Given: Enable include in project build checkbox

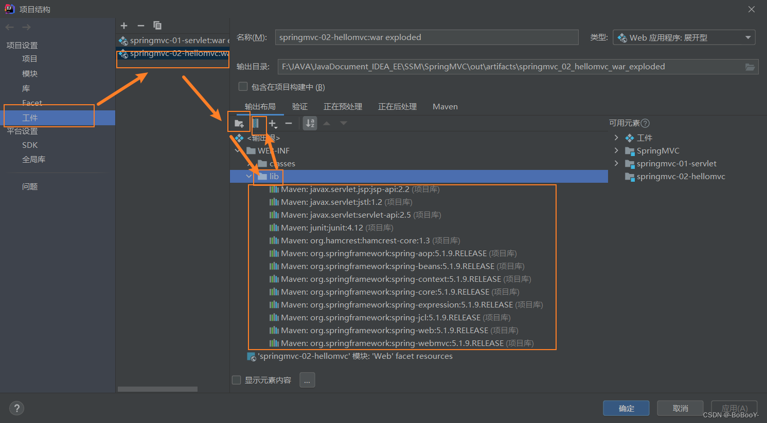Looking at the screenshot, I should coord(243,87).
